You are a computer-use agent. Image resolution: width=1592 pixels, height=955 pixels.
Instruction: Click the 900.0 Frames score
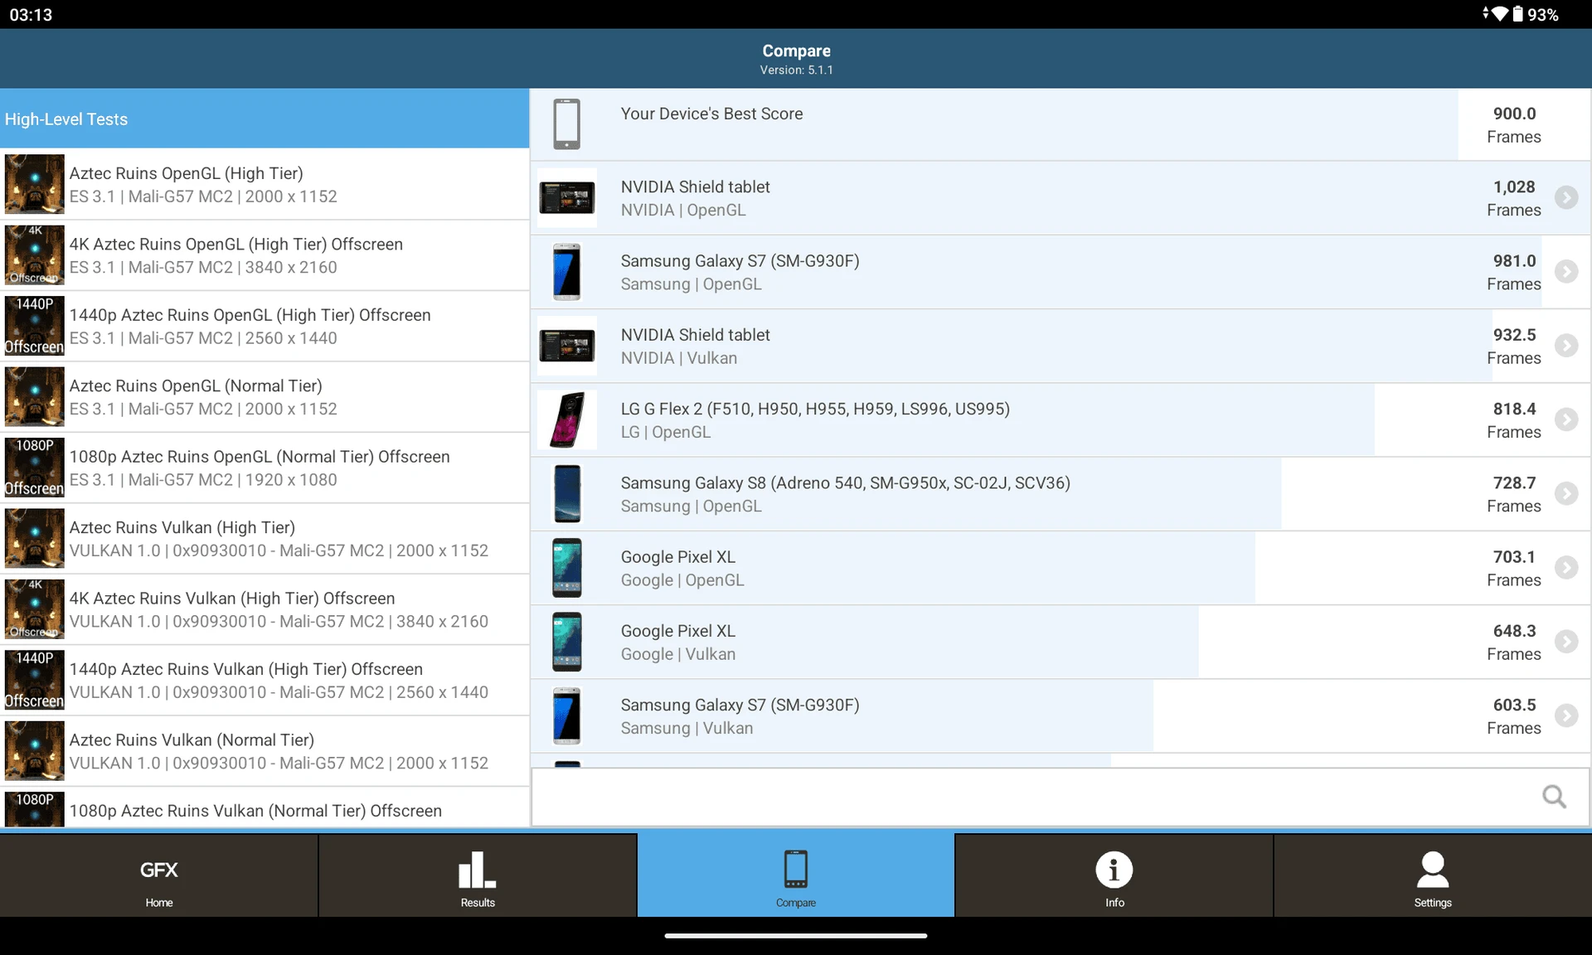coord(1514,125)
